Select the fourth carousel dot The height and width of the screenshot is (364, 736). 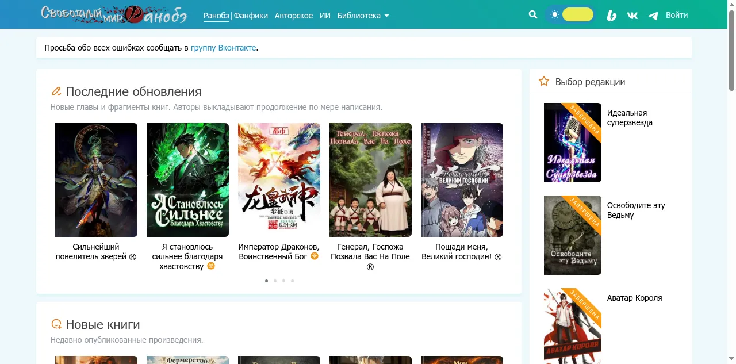(x=292, y=281)
